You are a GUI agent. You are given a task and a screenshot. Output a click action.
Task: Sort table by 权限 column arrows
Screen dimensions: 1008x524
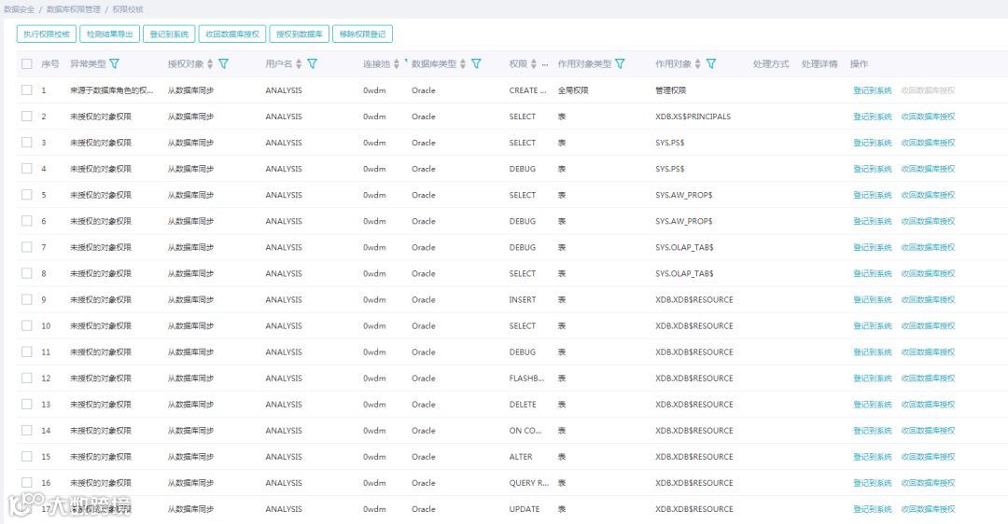coord(534,63)
